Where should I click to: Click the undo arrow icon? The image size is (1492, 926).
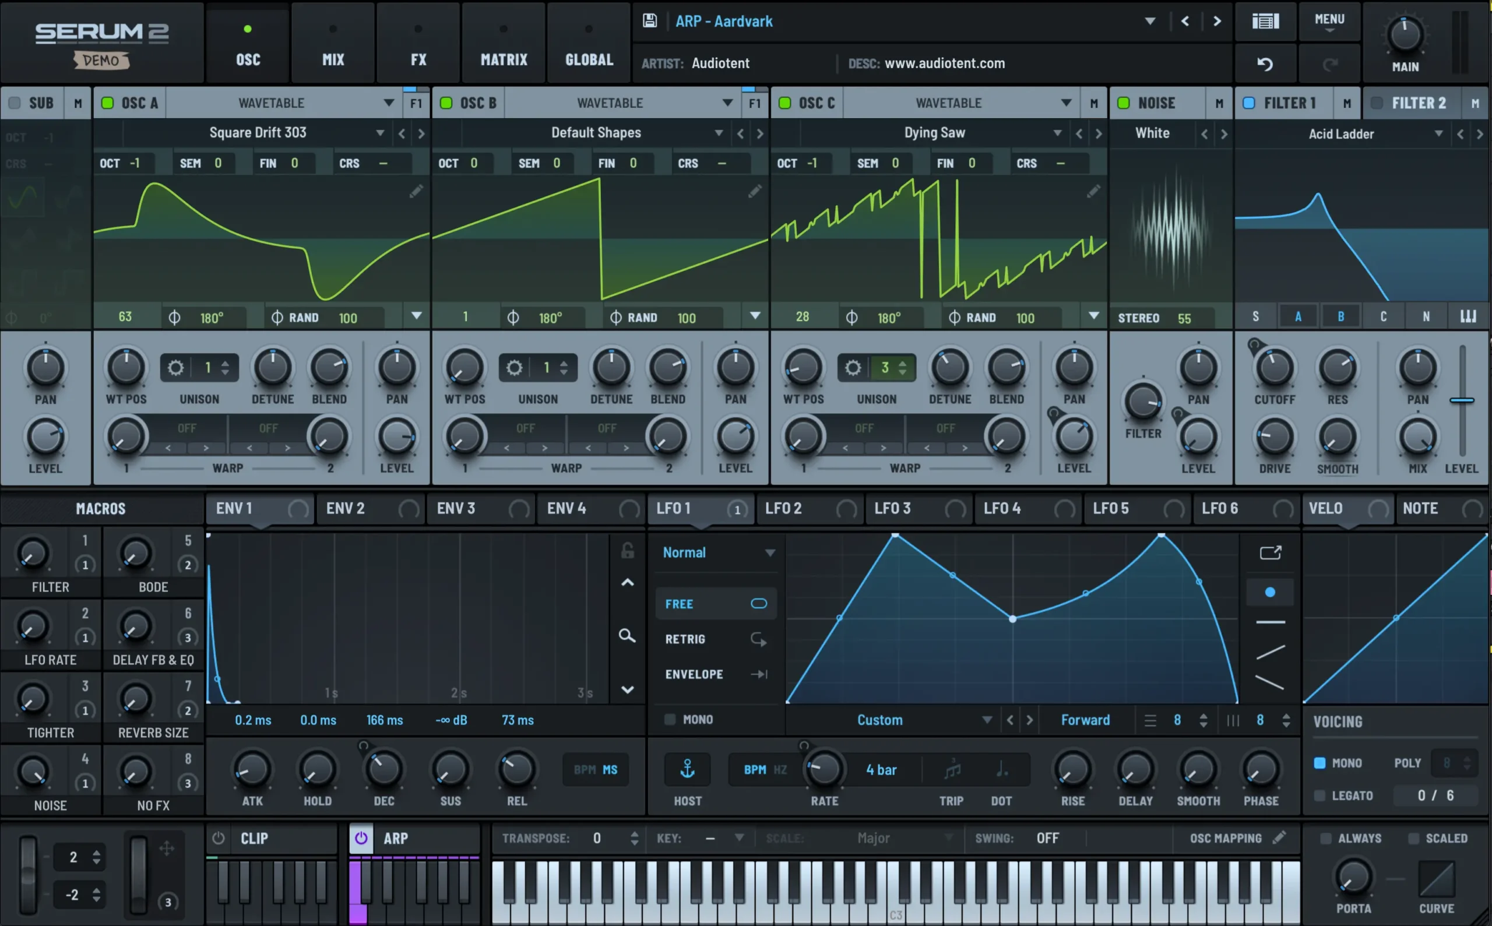coord(1265,64)
